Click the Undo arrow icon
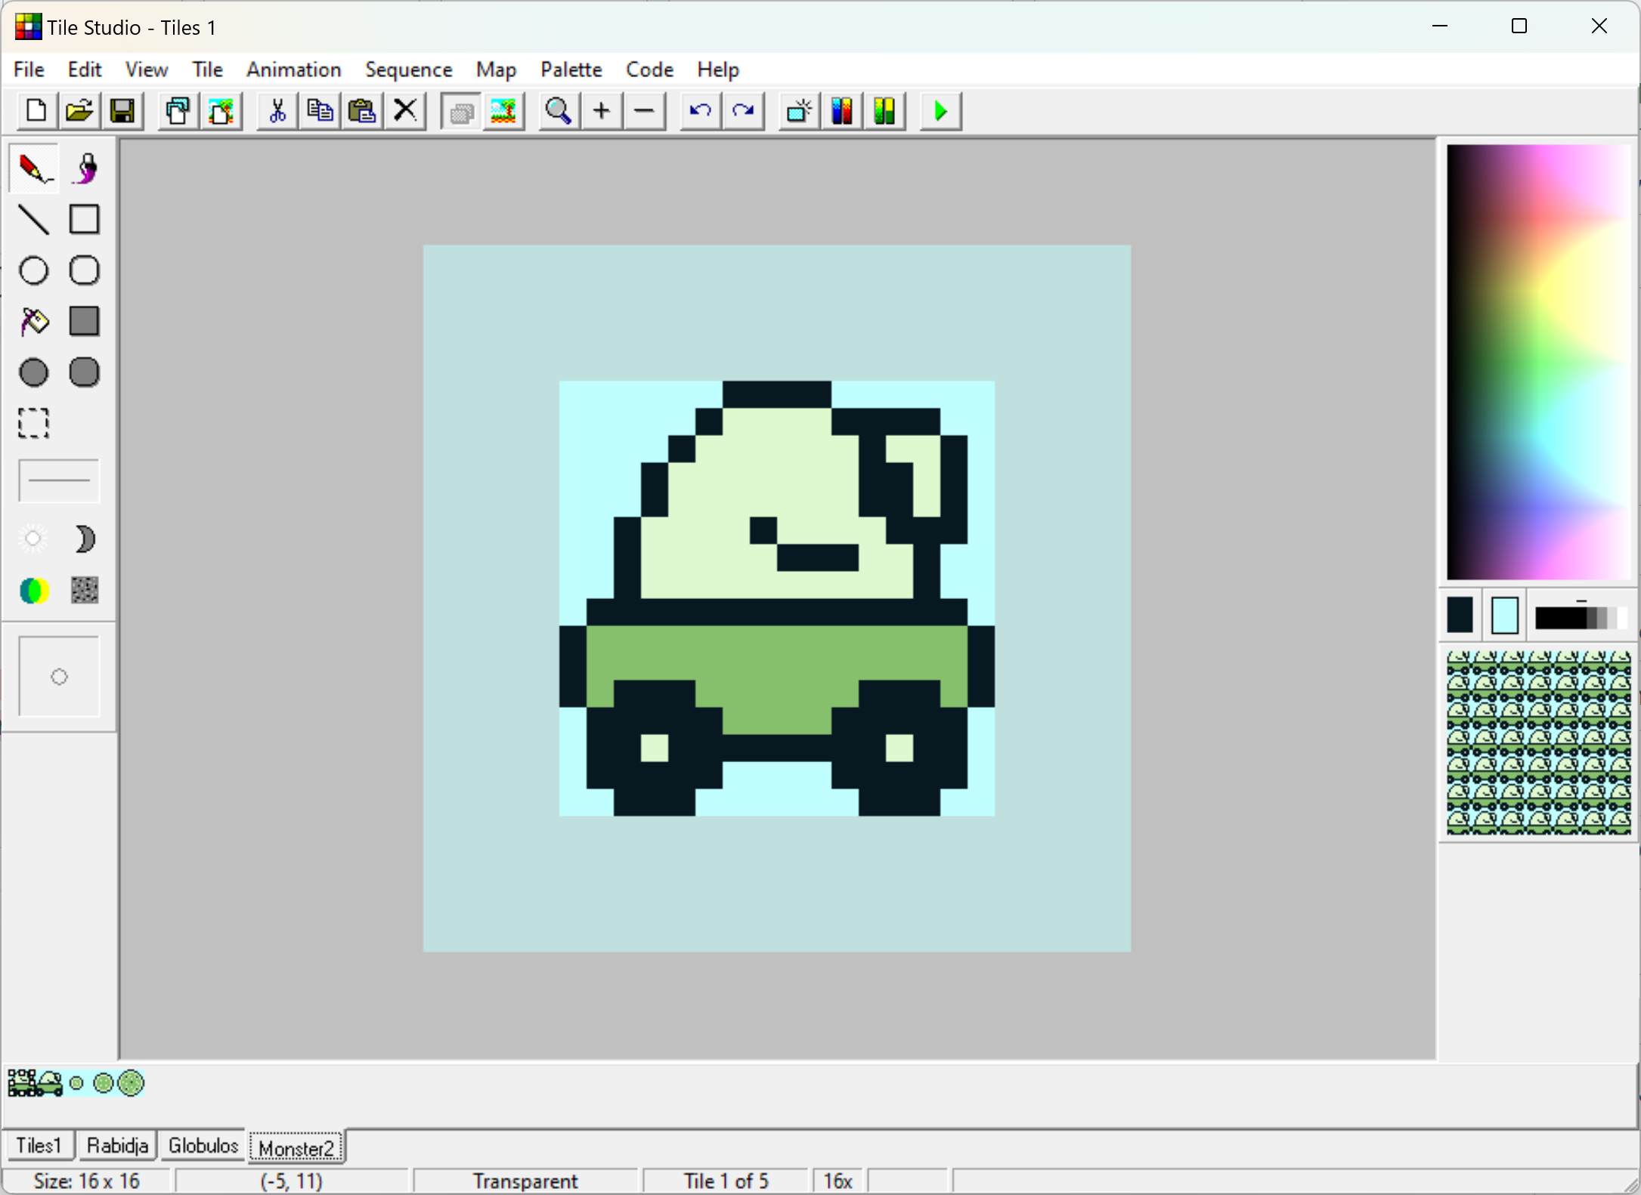This screenshot has width=1641, height=1195. pyautogui.click(x=700, y=112)
